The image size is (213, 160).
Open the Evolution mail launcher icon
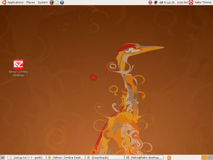(x=57, y=2)
